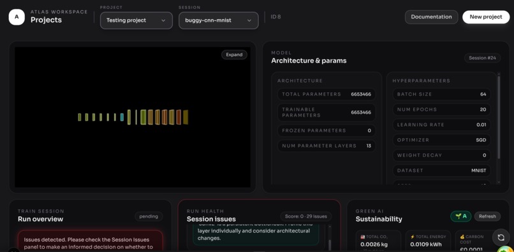Open the Testing project dropdown
The height and width of the screenshot is (252, 514).
tap(136, 20)
